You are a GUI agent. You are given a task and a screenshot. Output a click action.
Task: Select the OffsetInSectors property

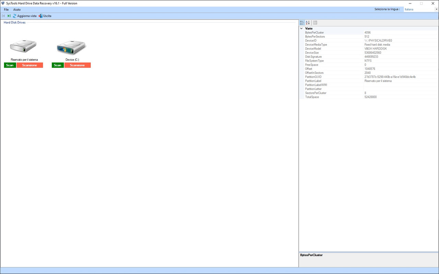pyautogui.click(x=314, y=73)
